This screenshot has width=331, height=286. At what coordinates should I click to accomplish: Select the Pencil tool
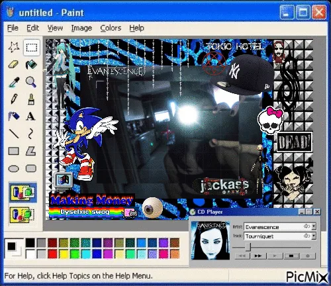pos(14,99)
